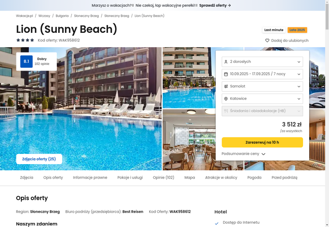Go to the Mapa tab
Viewport: 329px width, 227px height.
[190, 177]
